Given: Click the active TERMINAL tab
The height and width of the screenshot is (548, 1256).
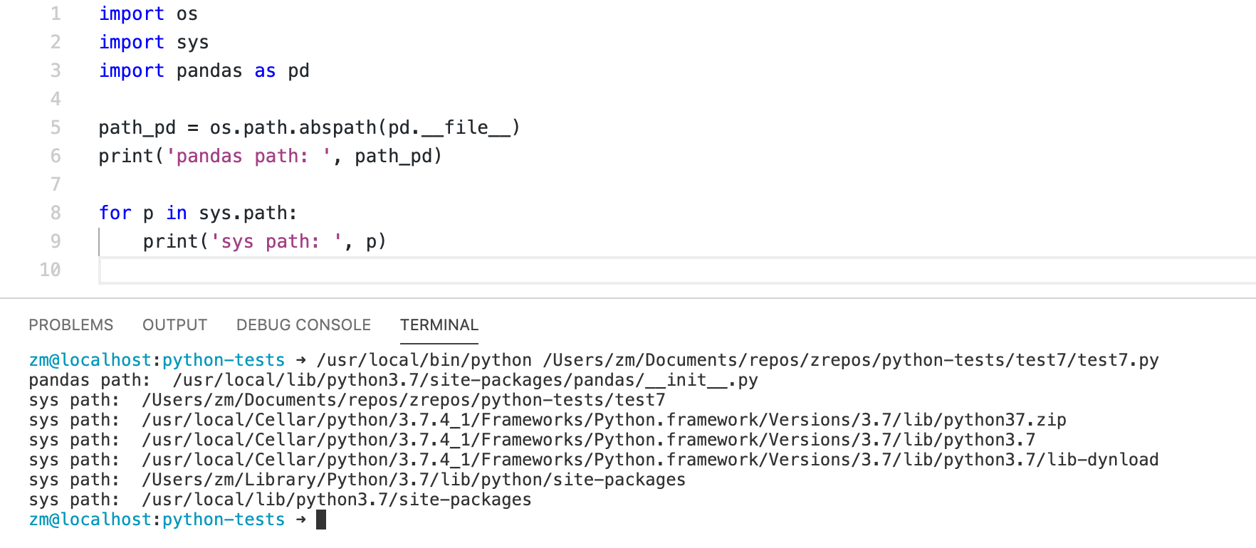Looking at the screenshot, I should (x=439, y=325).
